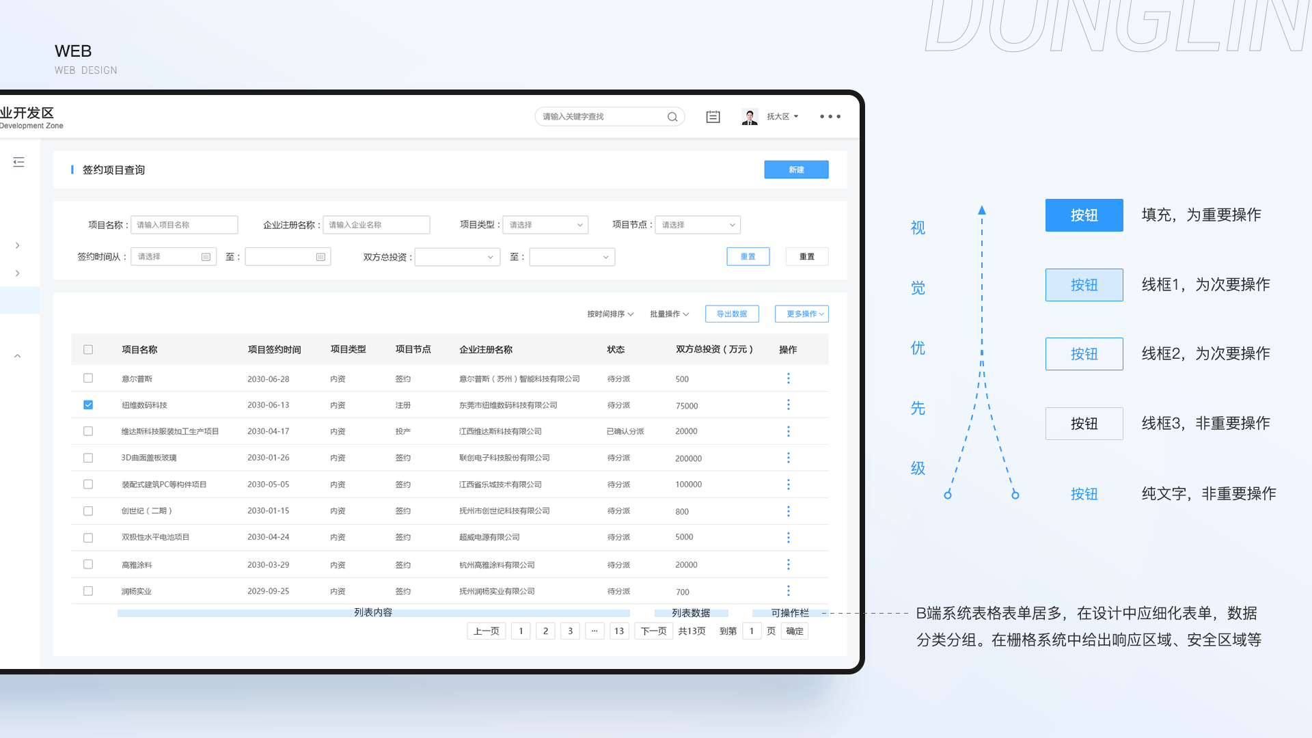The width and height of the screenshot is (1312, 738).
Task: Check the 装配式建筑PC等构件项目 row checkbox
Action: click(x=88, y=484)
